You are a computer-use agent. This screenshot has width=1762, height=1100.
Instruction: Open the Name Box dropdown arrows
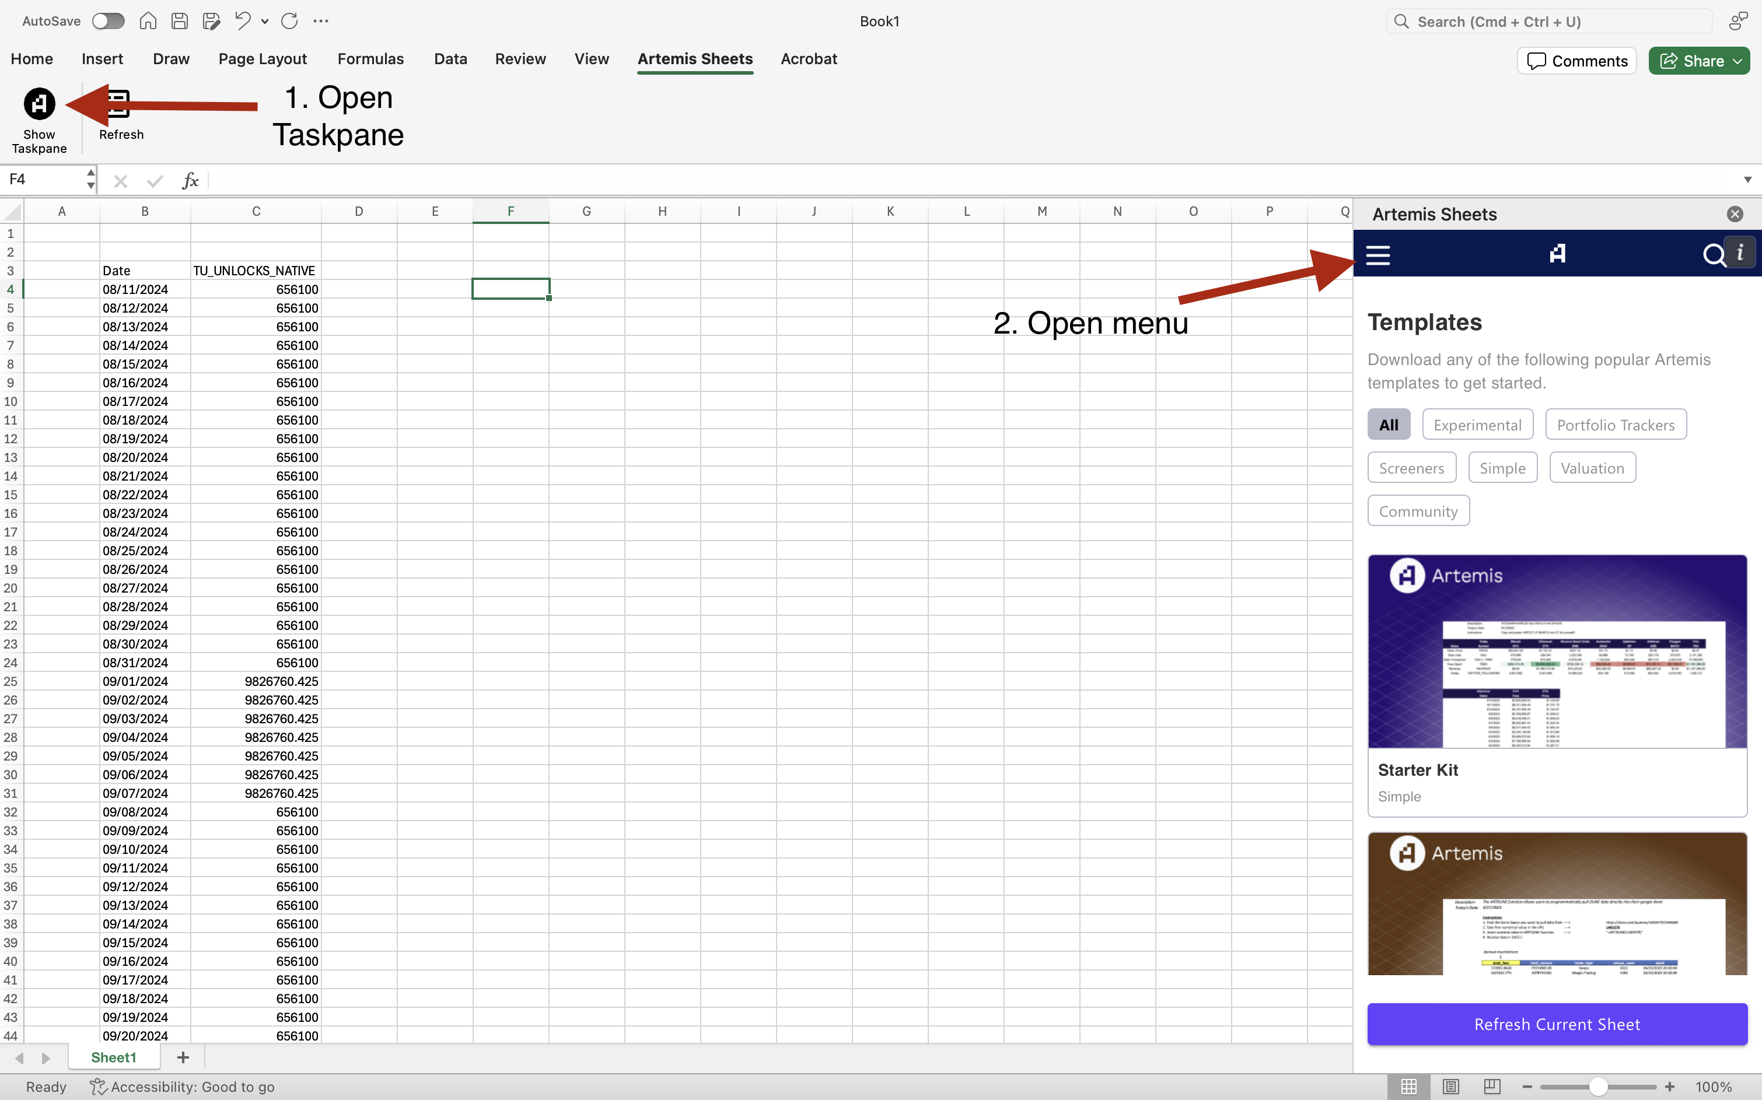(90, 179)
